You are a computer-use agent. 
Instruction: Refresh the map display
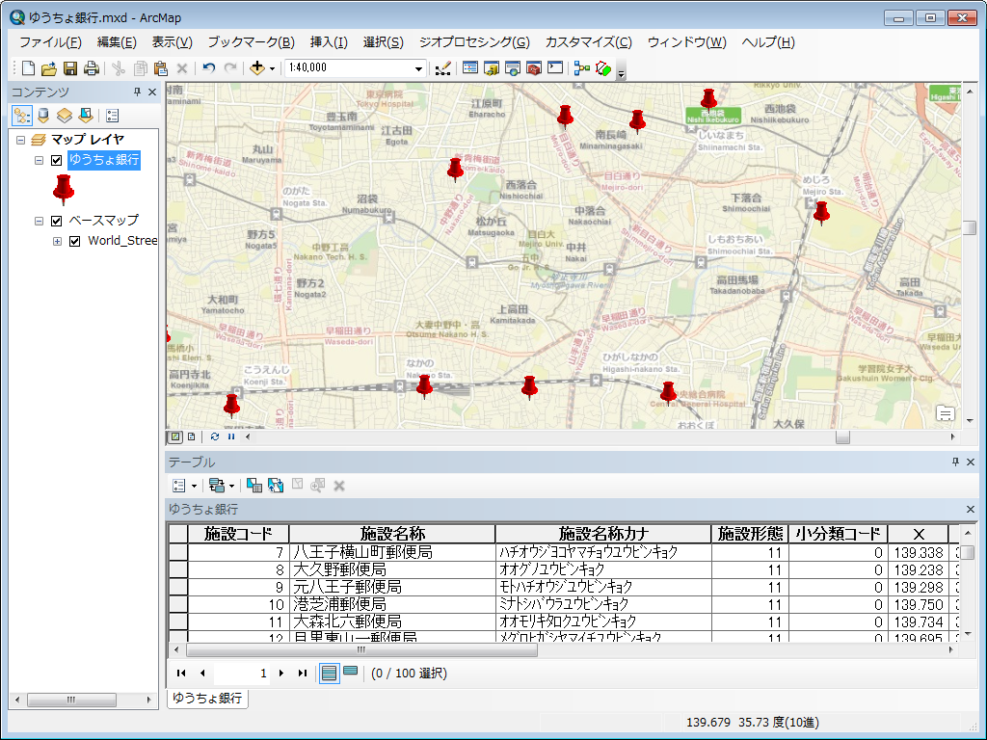coord(215,436)
